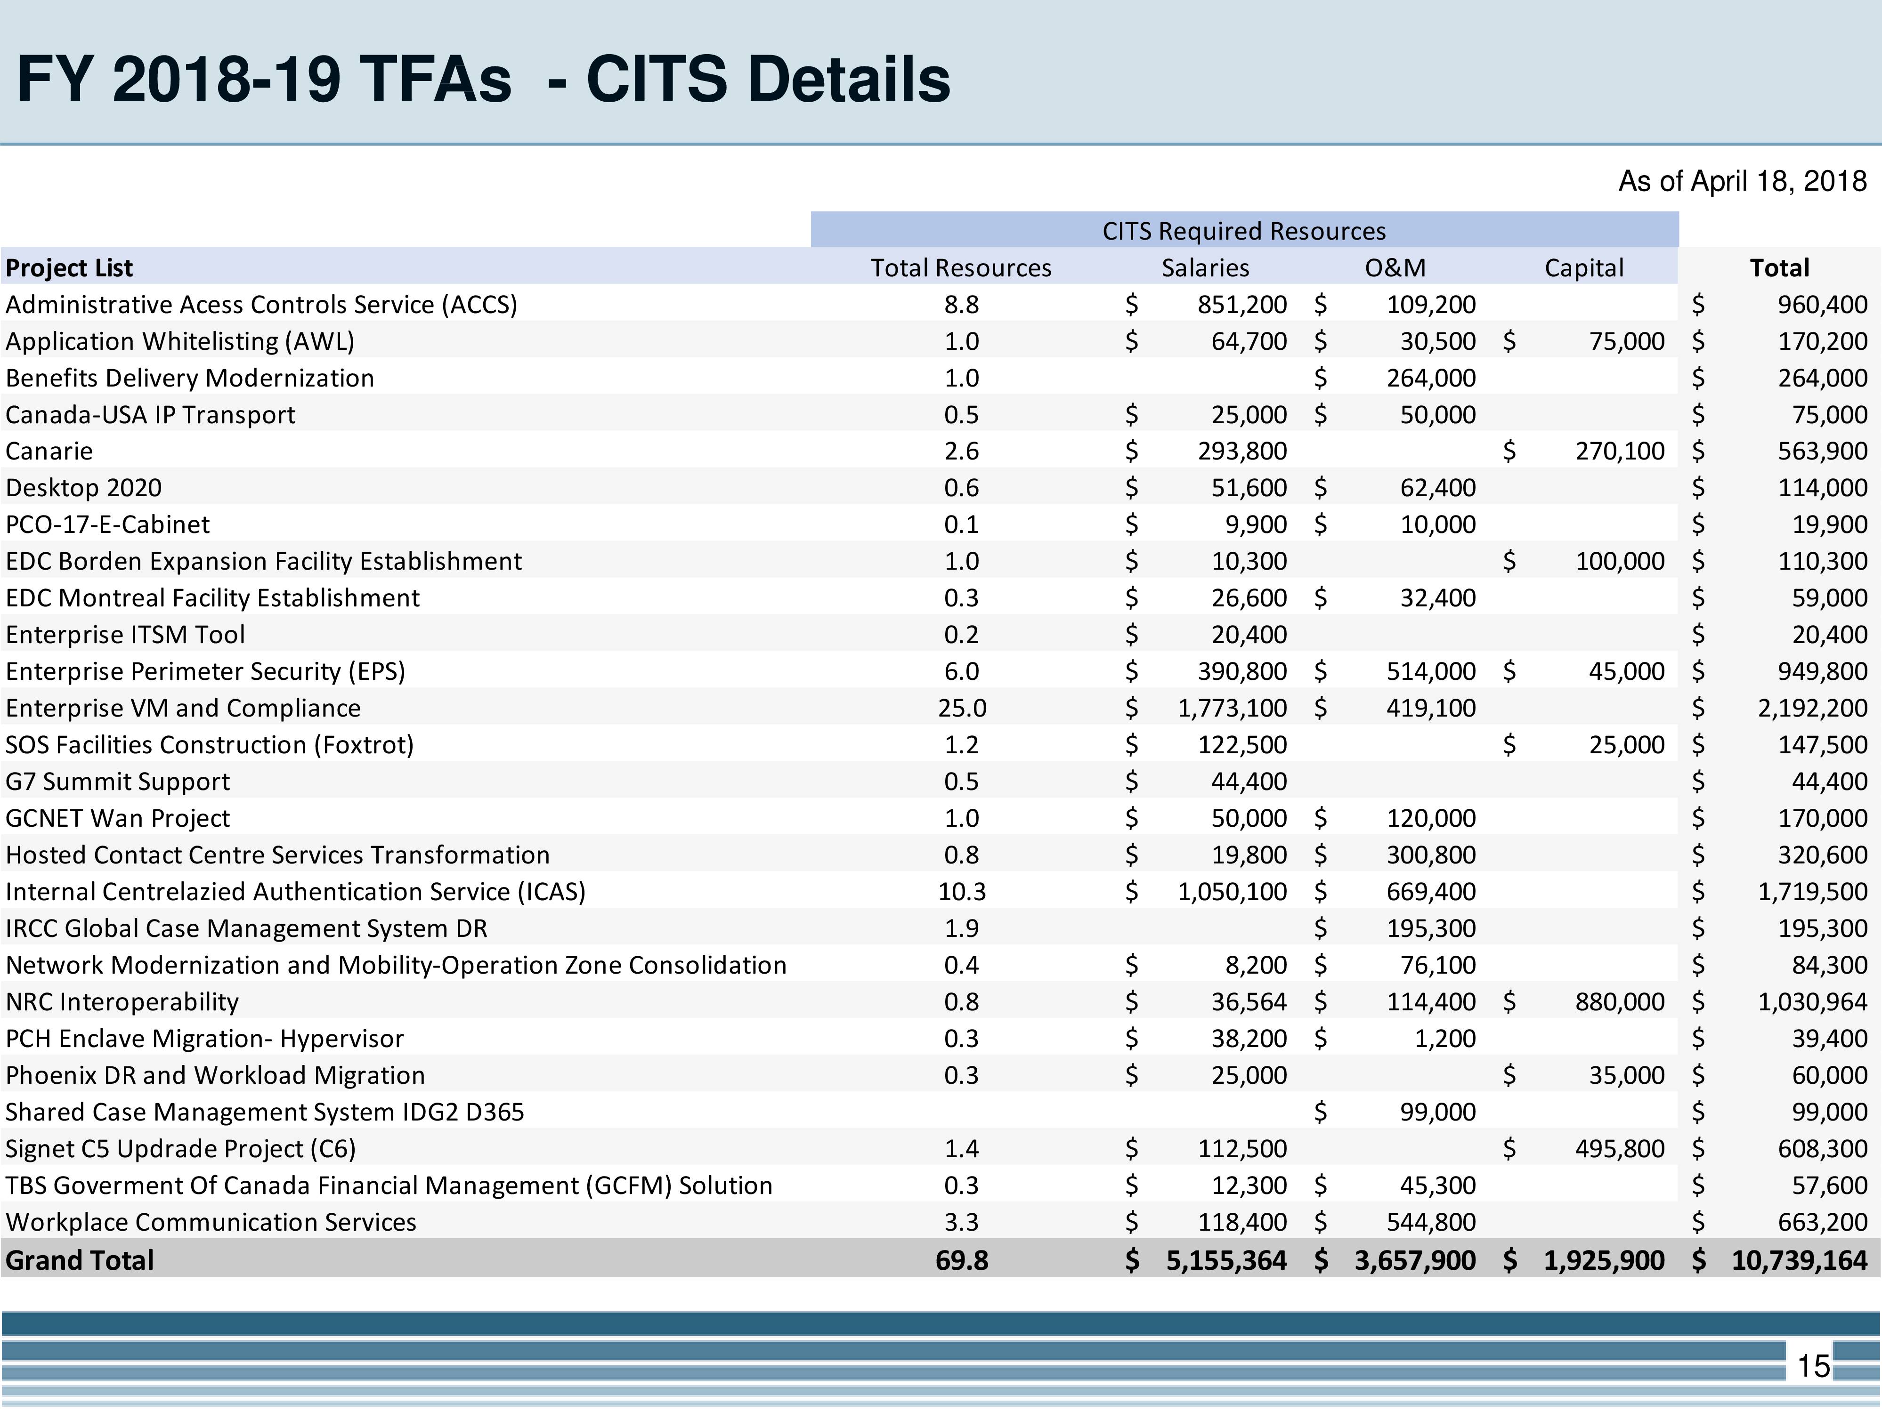Select the 'As of April 18, 2018' date text
The image size is (1882, 1411).
point(1743,181)
